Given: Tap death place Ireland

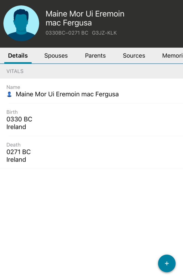Looking at the screenshot, I should click(x=16, y=160).
